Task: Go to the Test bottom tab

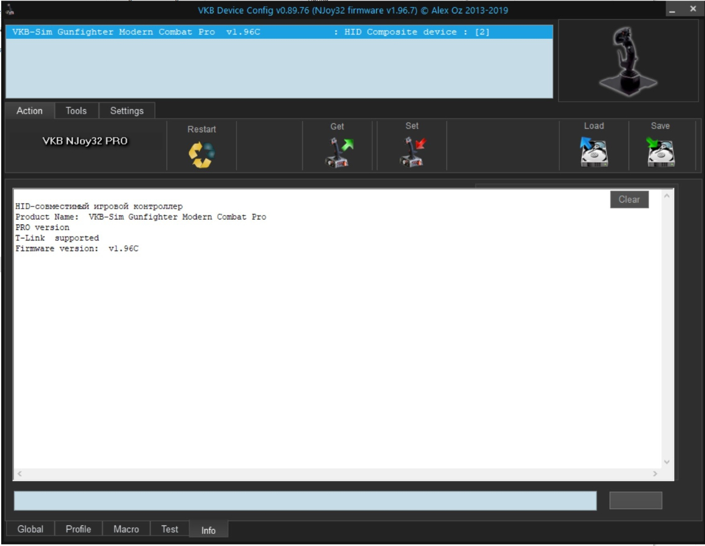Action: click(169, 529)
